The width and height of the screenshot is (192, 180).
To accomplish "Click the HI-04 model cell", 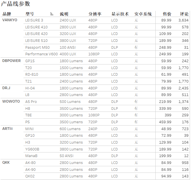I will [30, 88].
